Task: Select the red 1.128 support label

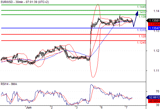Action: point(142,36)
